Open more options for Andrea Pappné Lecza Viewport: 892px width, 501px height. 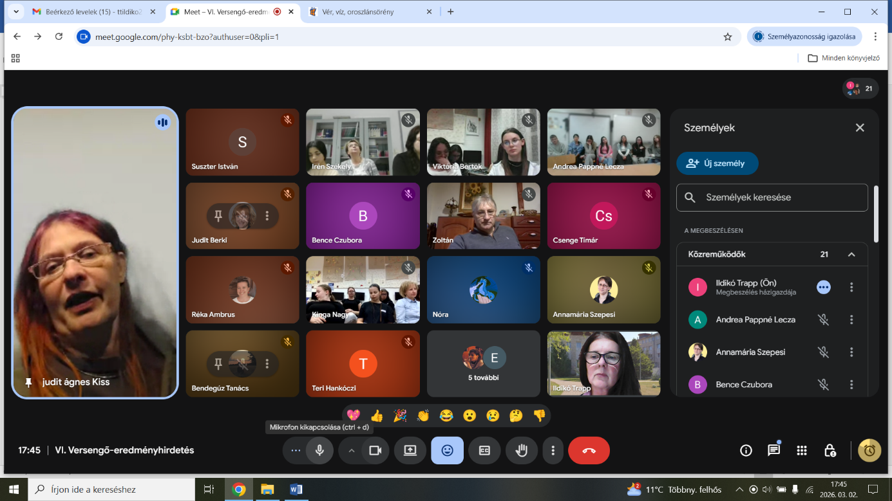(x=851, y=320)
